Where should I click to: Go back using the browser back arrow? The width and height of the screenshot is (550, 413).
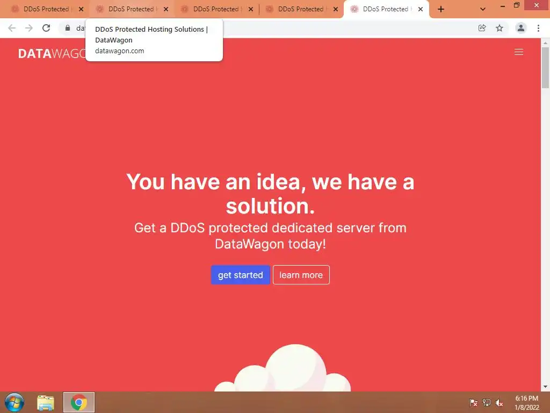[12, 28]
